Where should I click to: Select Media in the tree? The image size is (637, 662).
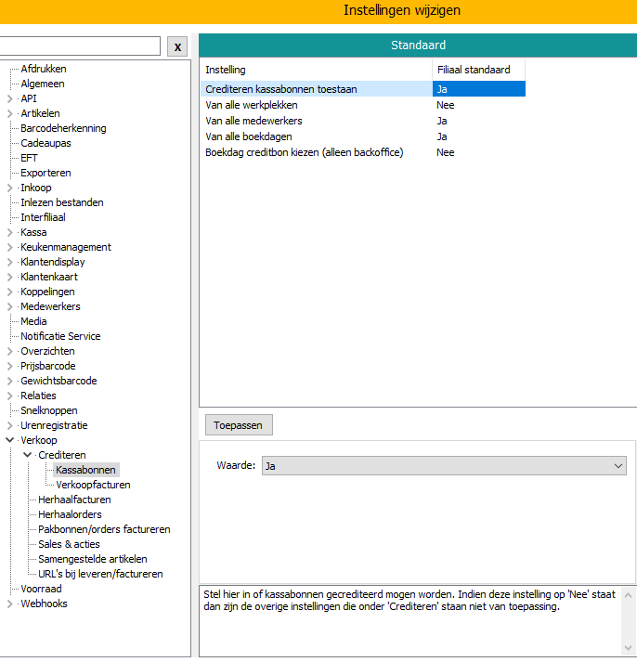pyautogui.click(x=33, y=321)
